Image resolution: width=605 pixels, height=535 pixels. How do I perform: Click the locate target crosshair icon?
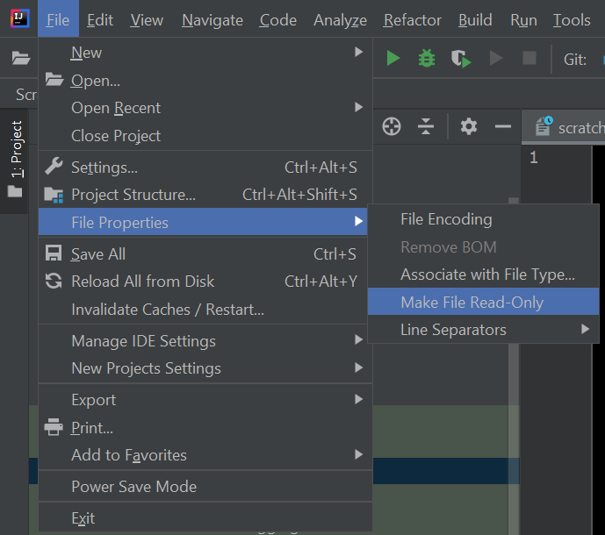tap(392, 127)
